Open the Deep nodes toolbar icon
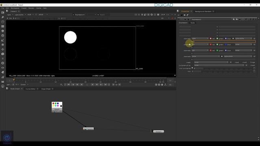Image resolution: width=260 pixels, height=146 pixels. (3, 63)
